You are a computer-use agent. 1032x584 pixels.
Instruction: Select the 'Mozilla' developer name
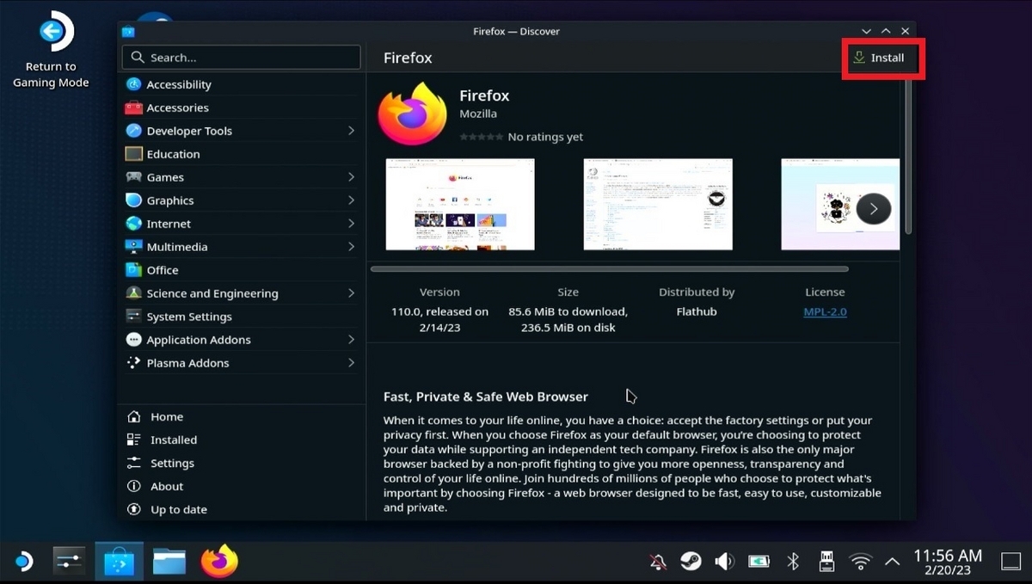pyautogui.click(x=478, y=114)
